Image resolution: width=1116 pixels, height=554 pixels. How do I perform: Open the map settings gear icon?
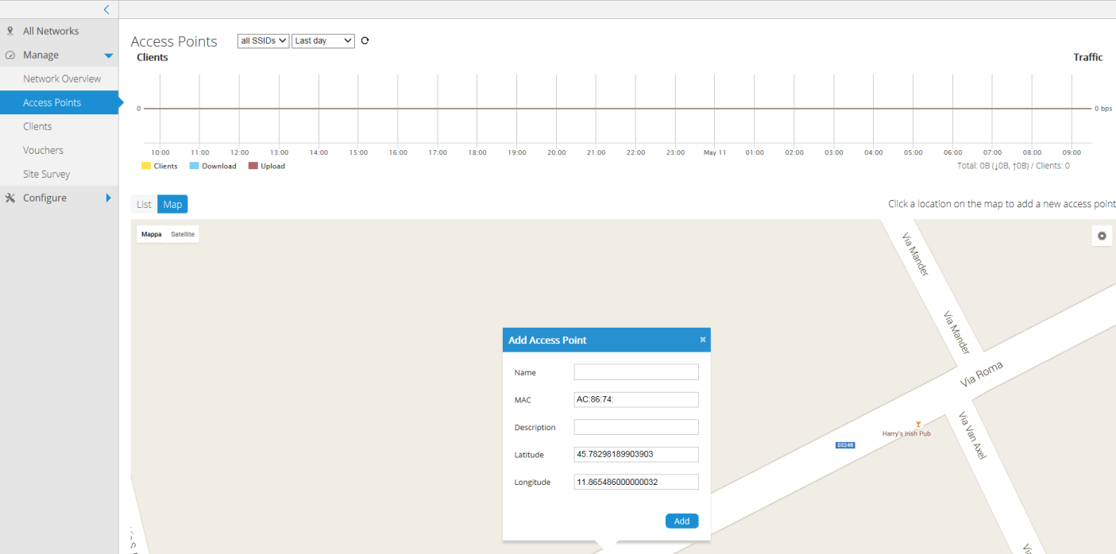coord(1102,236)
